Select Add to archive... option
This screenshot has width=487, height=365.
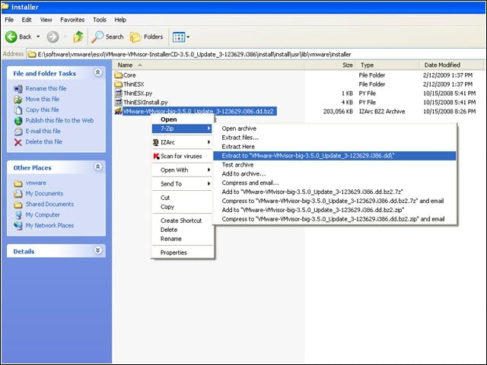tap(335, 174)
